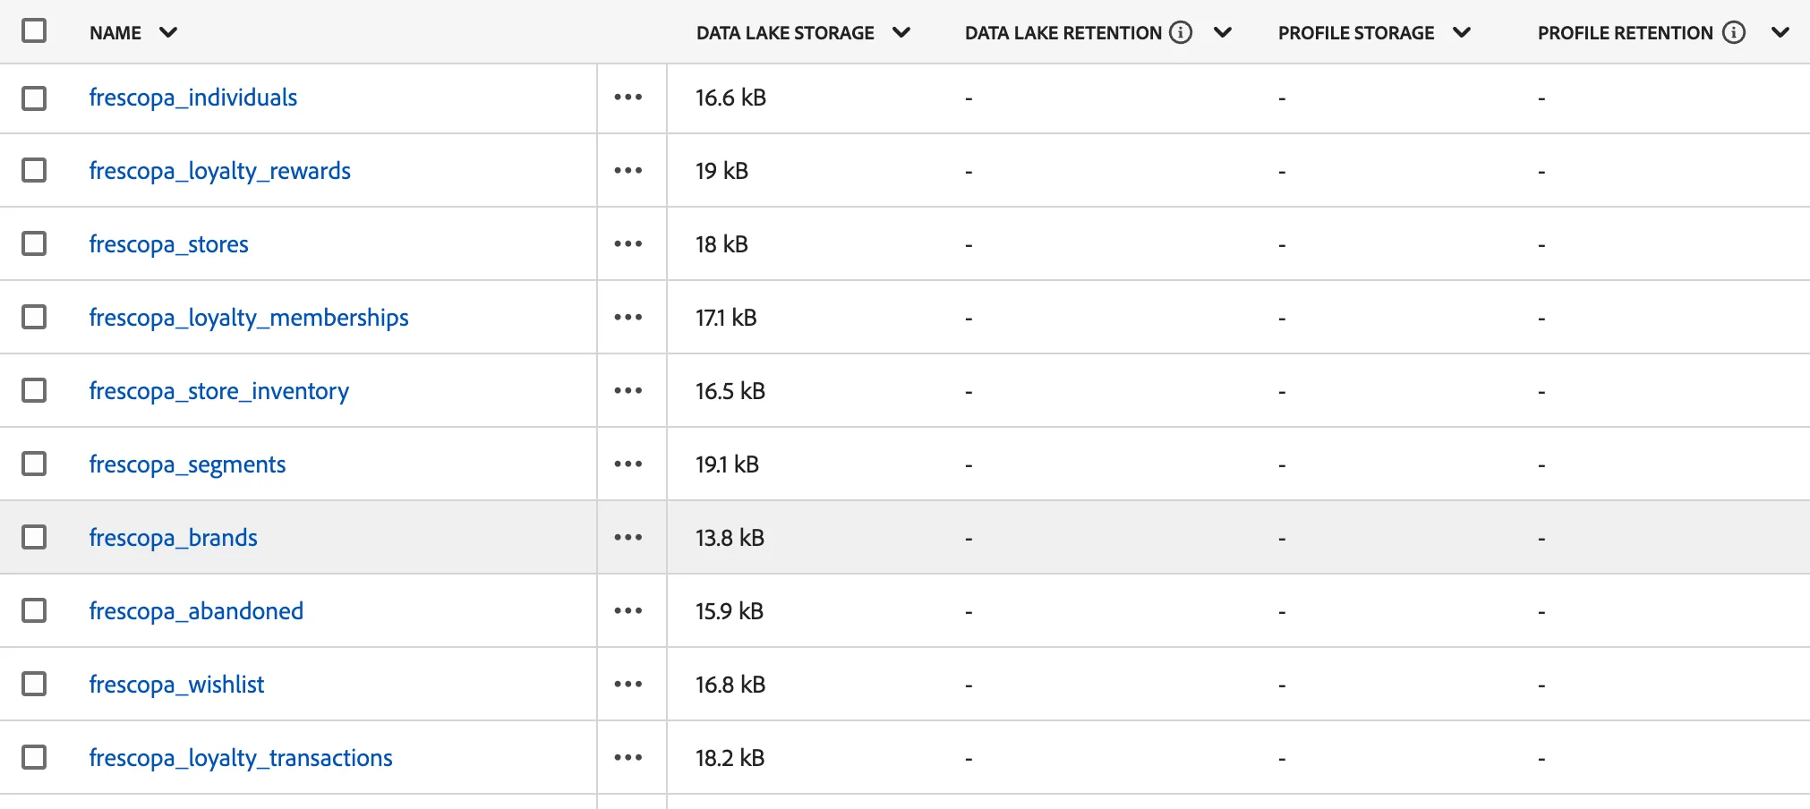Open the frescopa_stores dataset
This screenshot has height=809, width=1810.
point(169,244)
